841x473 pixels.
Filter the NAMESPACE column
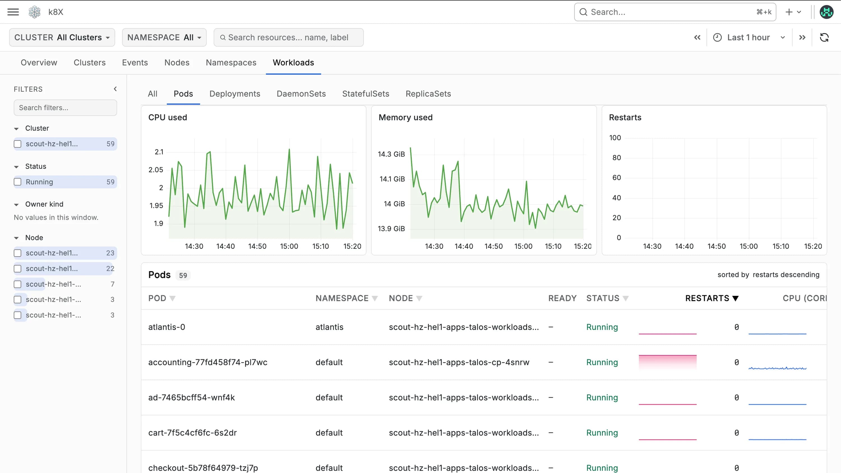click(x=375, y=298)
